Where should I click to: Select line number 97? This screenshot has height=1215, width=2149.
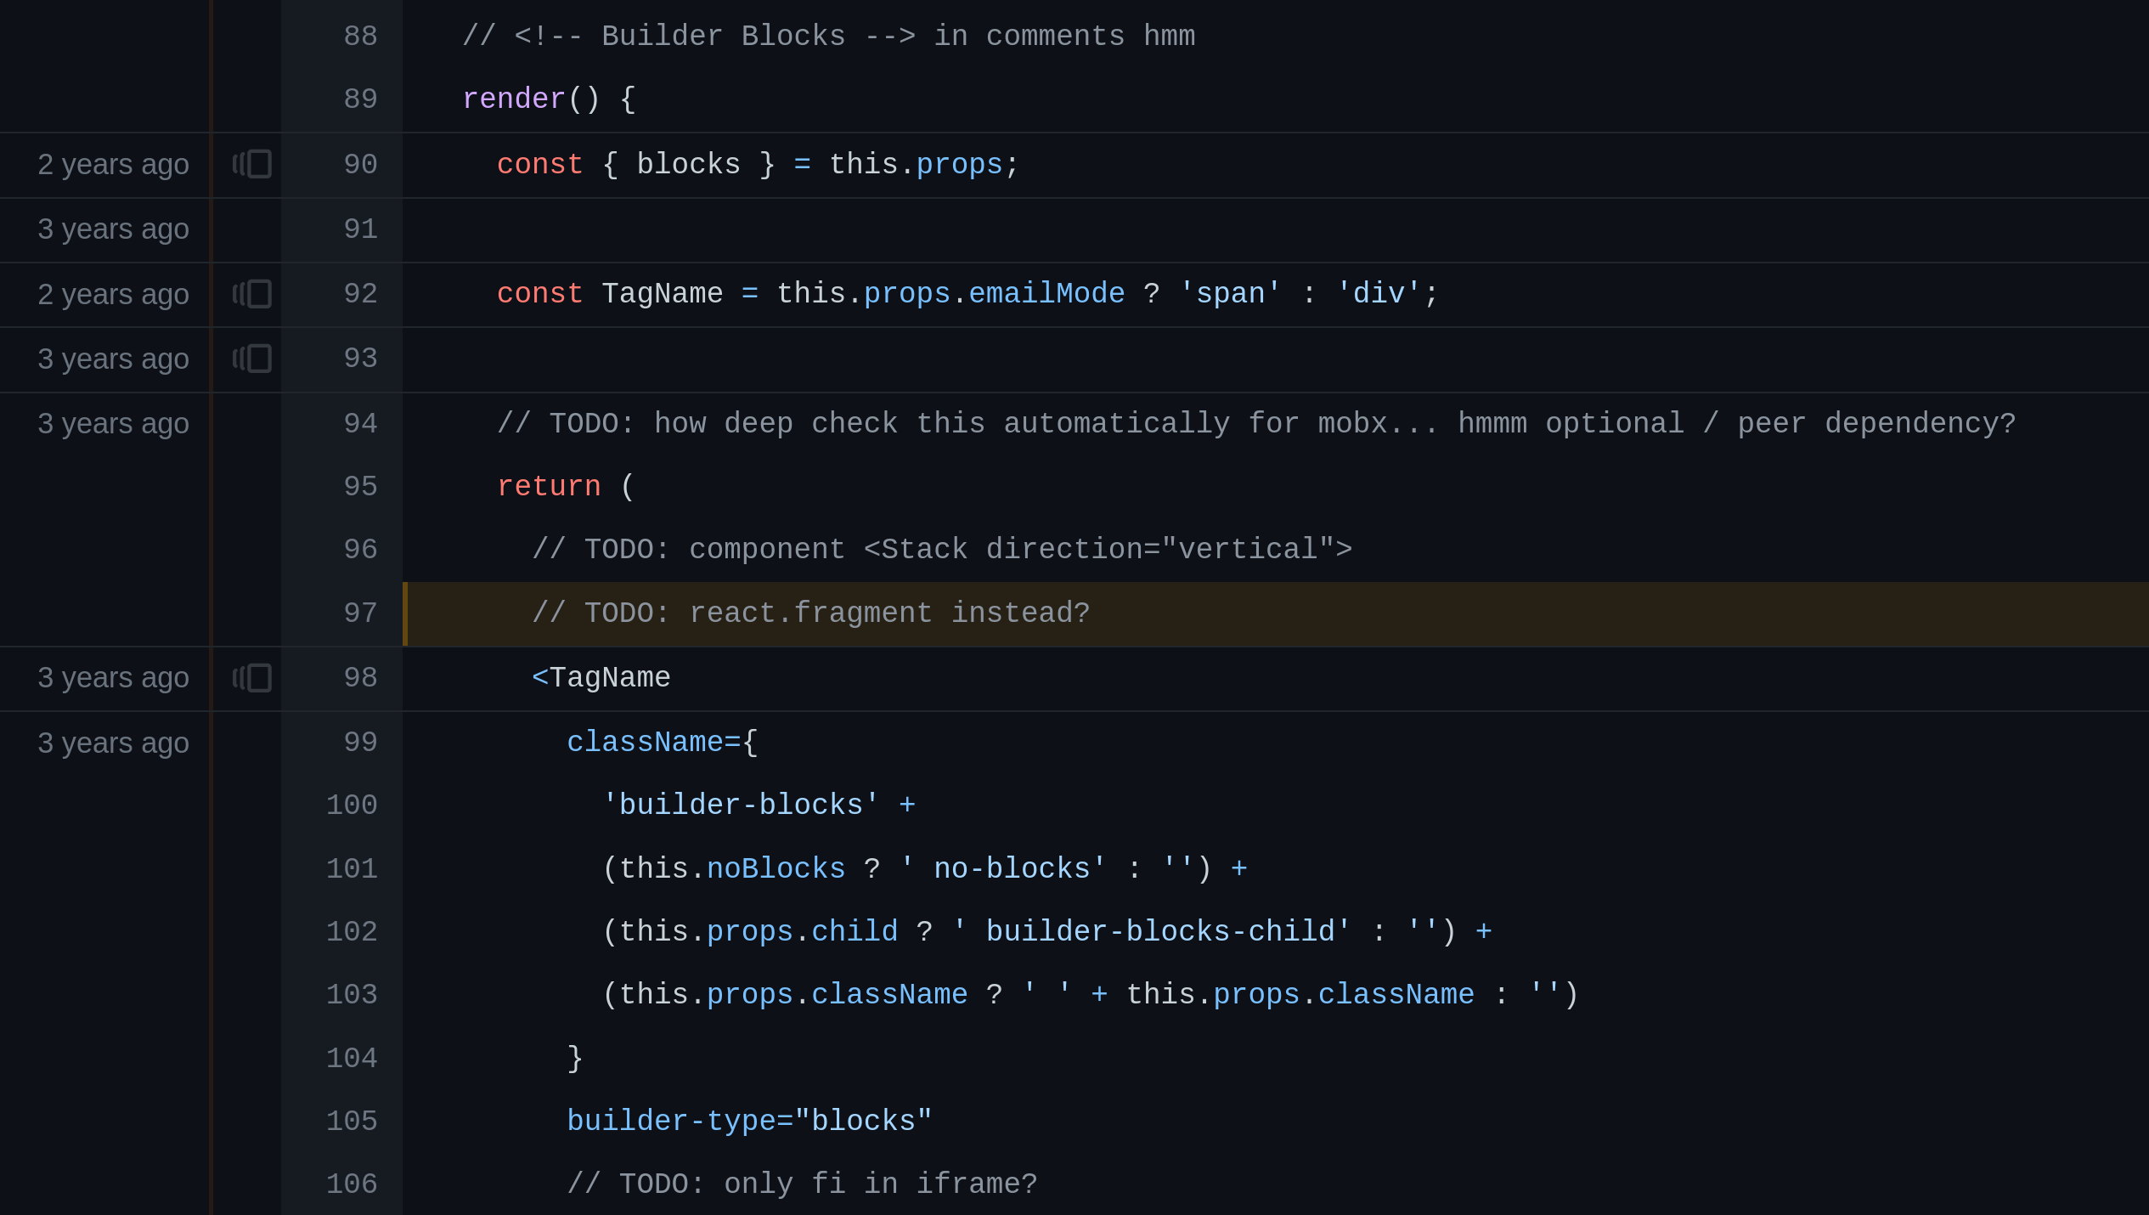360,613
